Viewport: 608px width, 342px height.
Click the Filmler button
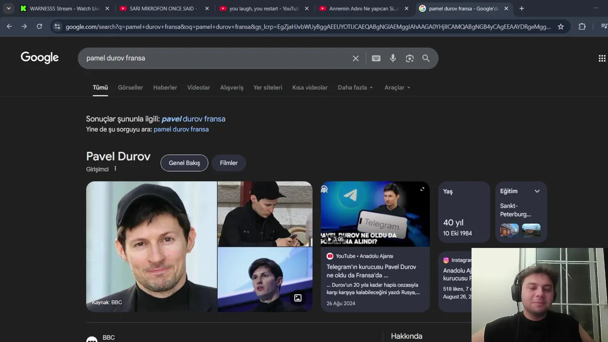click(228, 163)
